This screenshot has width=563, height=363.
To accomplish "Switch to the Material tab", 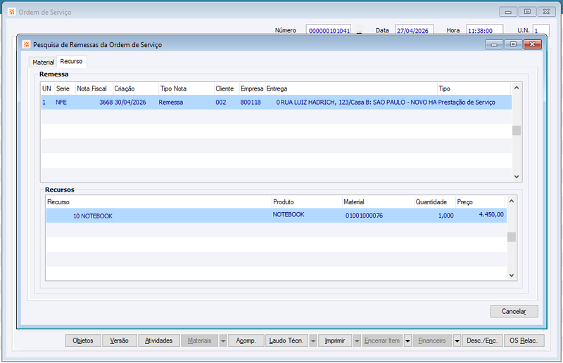I will 43,62.
